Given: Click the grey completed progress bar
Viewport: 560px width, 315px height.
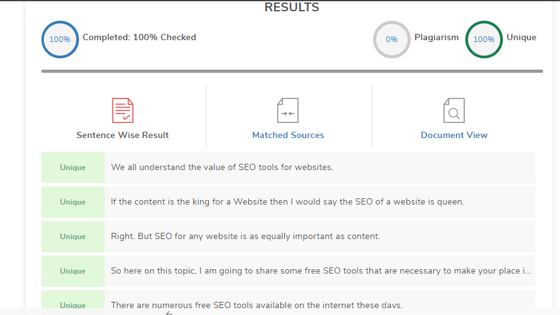Looking at the screenshot, I should [292, 71].
